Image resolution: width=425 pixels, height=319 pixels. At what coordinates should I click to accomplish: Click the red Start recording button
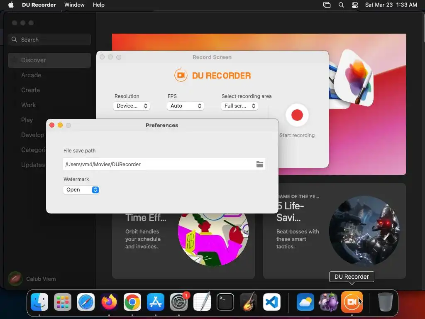[297, 115]
